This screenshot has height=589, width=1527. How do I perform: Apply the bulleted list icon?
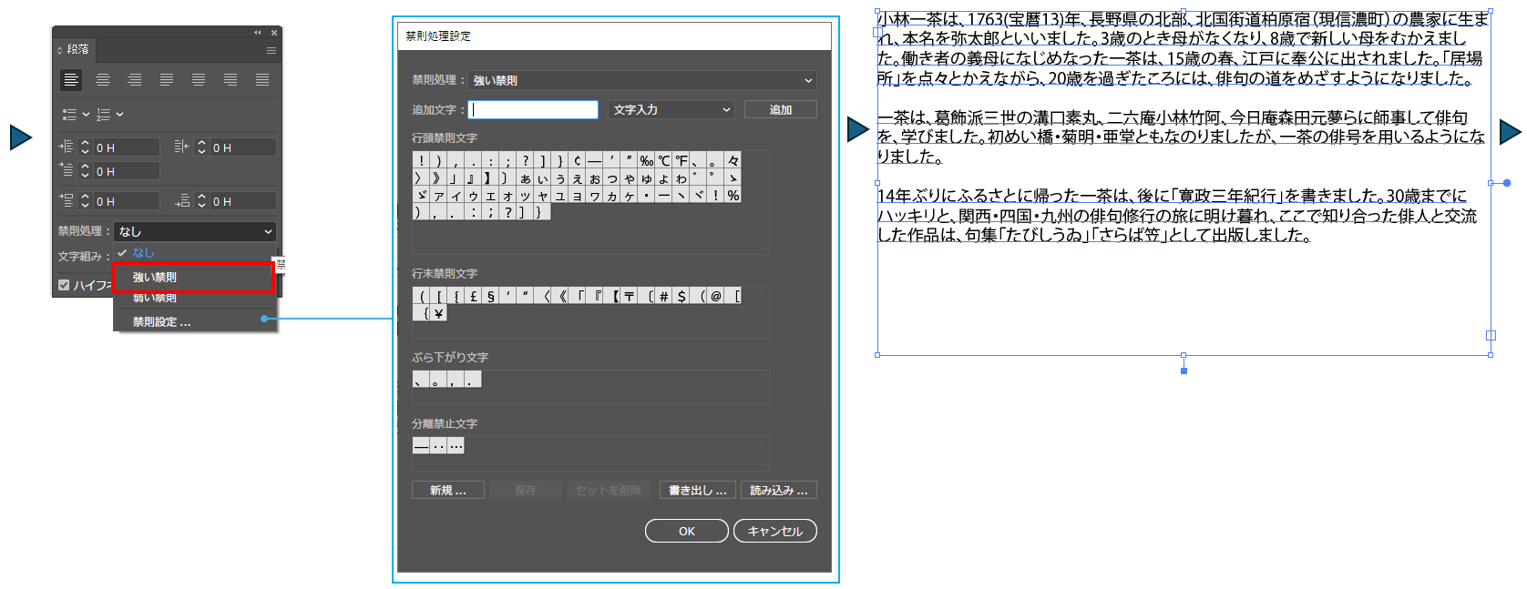69,115
